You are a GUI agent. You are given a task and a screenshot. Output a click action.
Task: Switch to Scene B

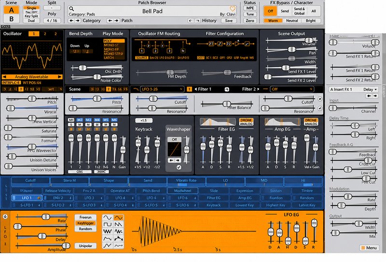(x=11, y=19)
